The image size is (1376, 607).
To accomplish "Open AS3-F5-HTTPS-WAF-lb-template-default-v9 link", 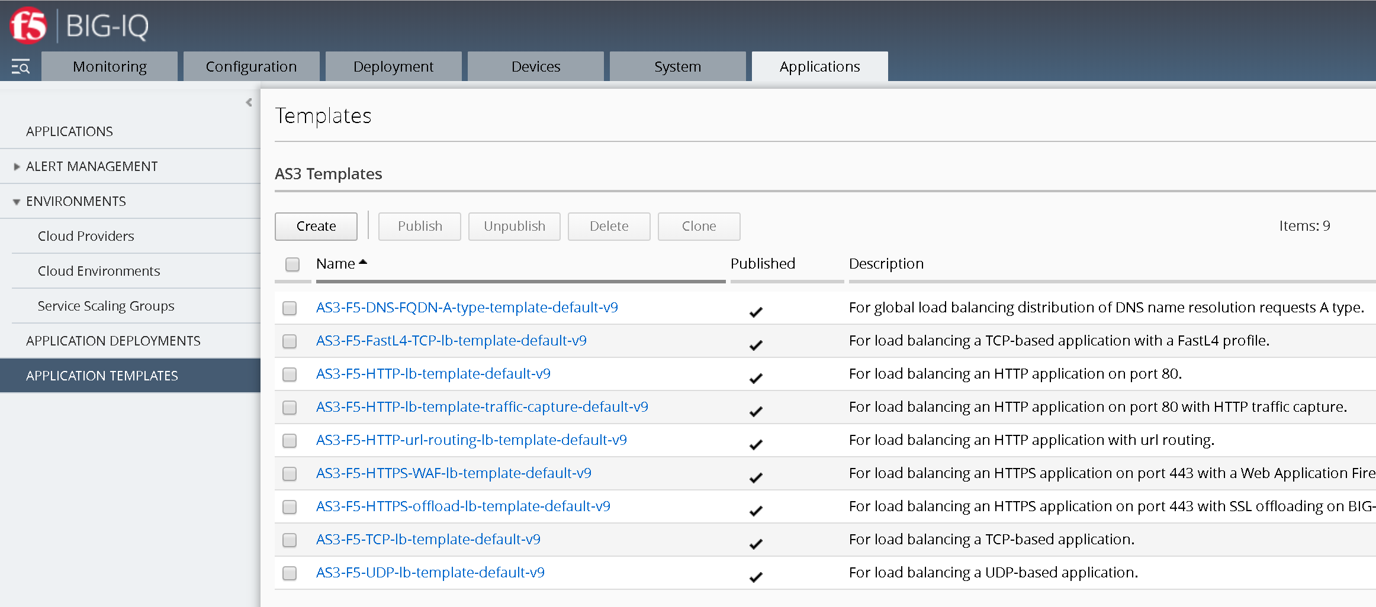I will point(454,473).
